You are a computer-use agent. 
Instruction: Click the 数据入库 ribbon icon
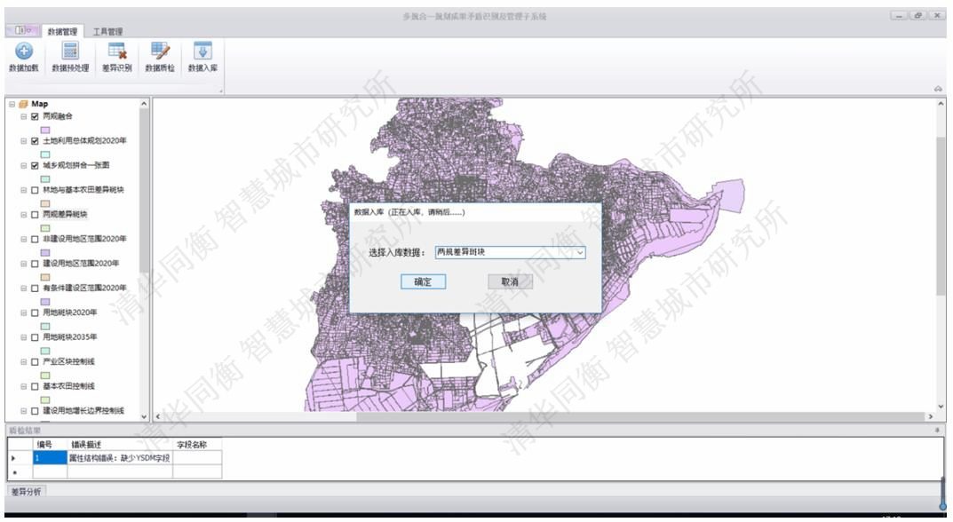click(x=203, y=57)
